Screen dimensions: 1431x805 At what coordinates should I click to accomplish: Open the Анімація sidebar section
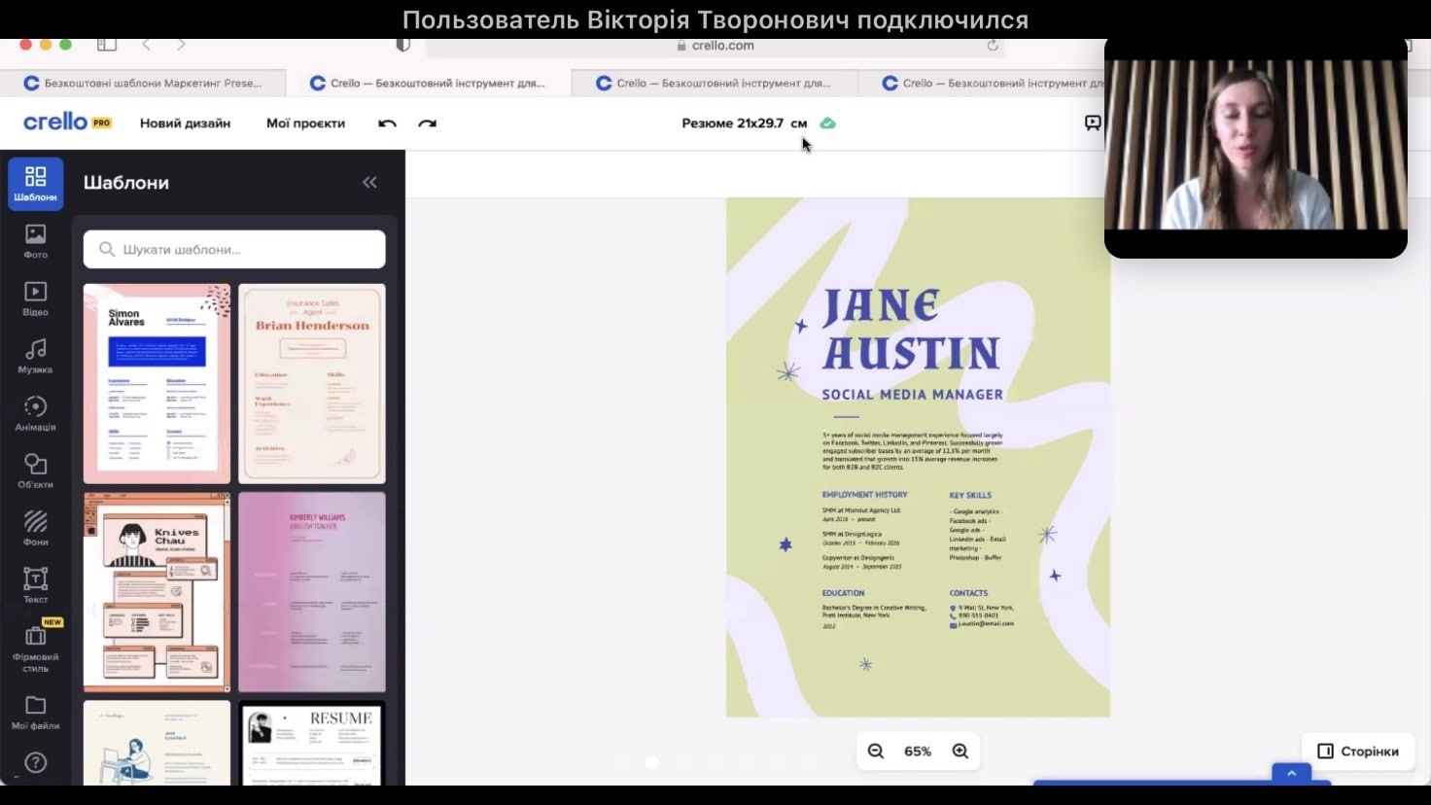(x=36, y=413)
